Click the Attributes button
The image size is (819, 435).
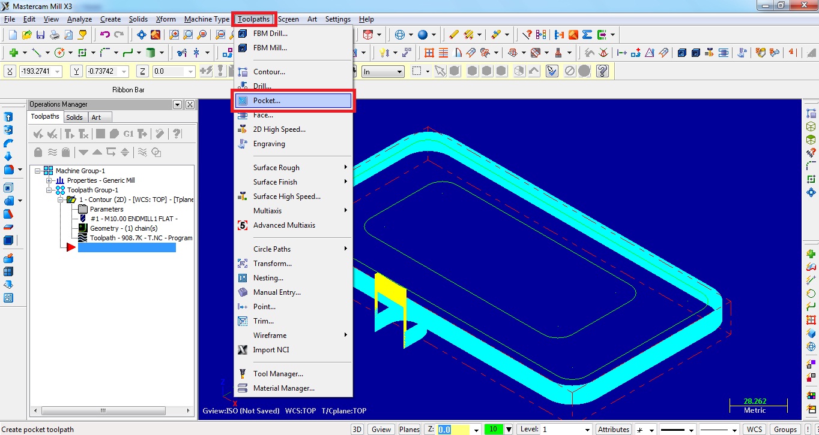pyautogui.click(x=614, y=429)
